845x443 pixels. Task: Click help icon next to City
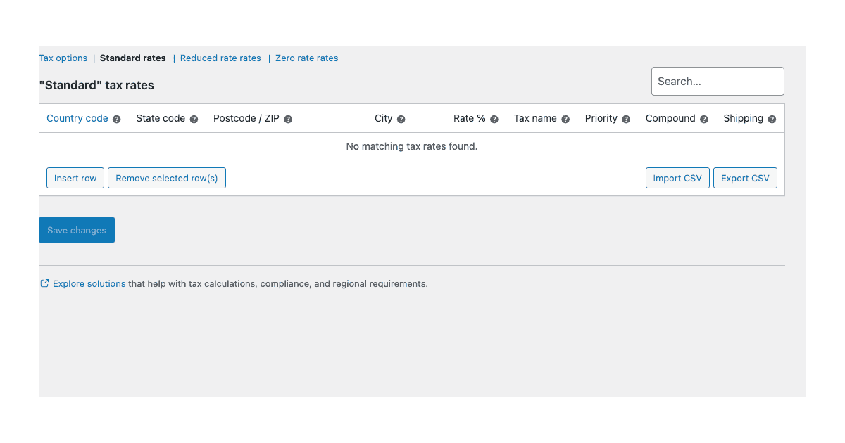pos(401,120)
